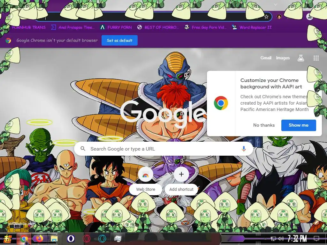Click the Search Google or type a URL box

click(164, 149)
